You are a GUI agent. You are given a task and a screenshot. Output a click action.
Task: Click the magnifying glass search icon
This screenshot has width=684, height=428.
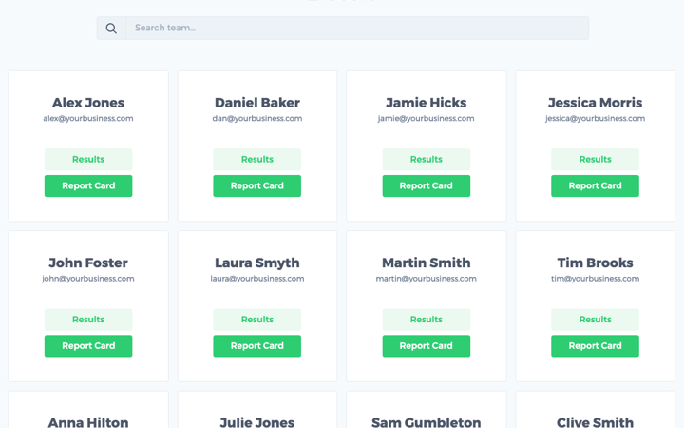click(x=111, y=29)
